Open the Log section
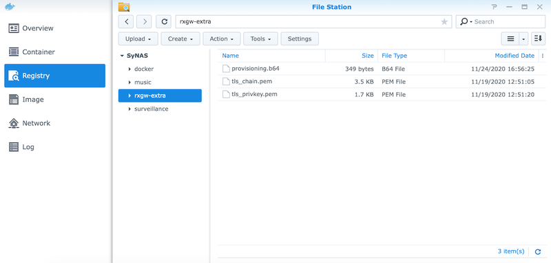The image size is (551, 263). (x=54, y=147)
